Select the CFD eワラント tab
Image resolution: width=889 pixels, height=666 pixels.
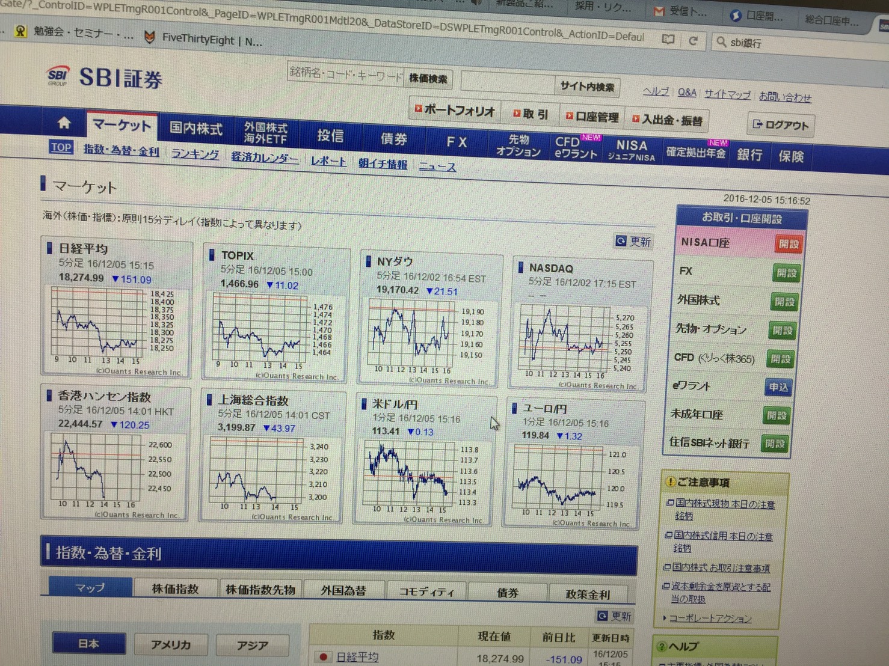click(576, 148)
